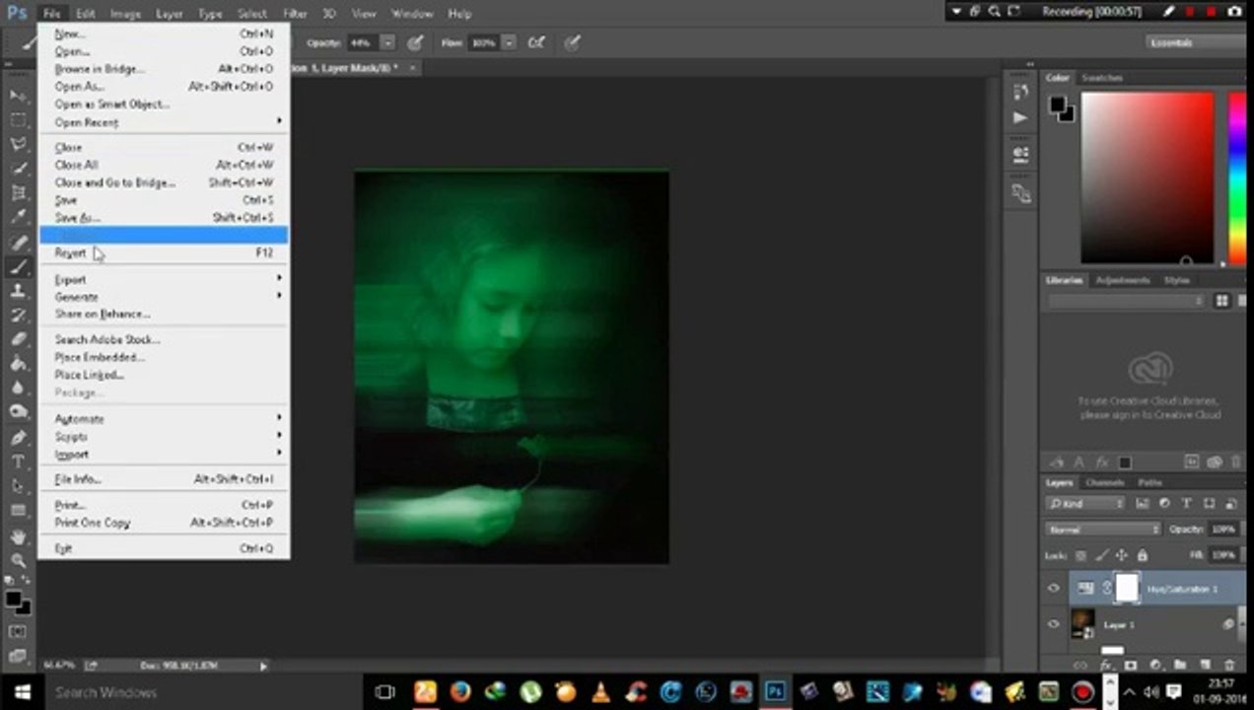The height and width of the screenshot is (710, 1254).
Task: Toggle visibility of Hue/Saturation 1 layer
Action: click(x=1053, y=589)
